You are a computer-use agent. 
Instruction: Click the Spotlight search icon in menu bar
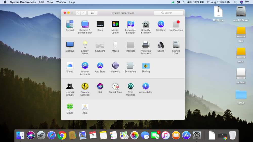pos(236,2)
